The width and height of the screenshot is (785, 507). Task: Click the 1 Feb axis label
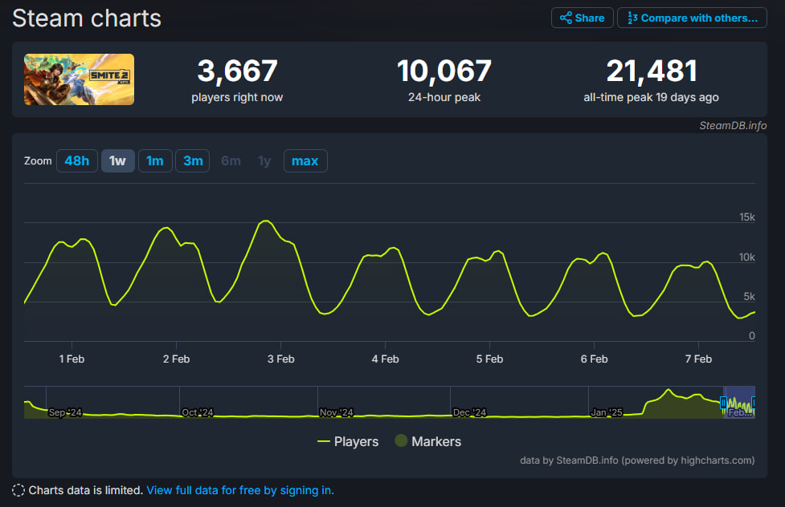point(72,359)
